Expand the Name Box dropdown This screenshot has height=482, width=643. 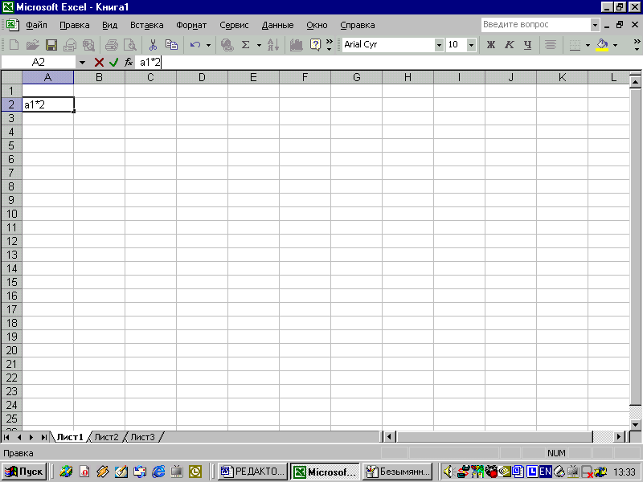pyautogui.click(x=83, y=63)
